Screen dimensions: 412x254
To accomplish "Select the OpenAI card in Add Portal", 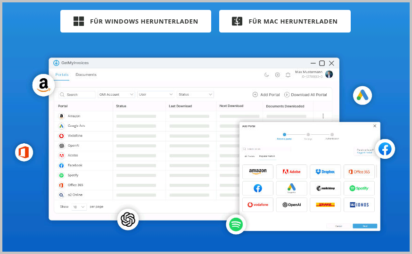I will [x=291, y=205].
